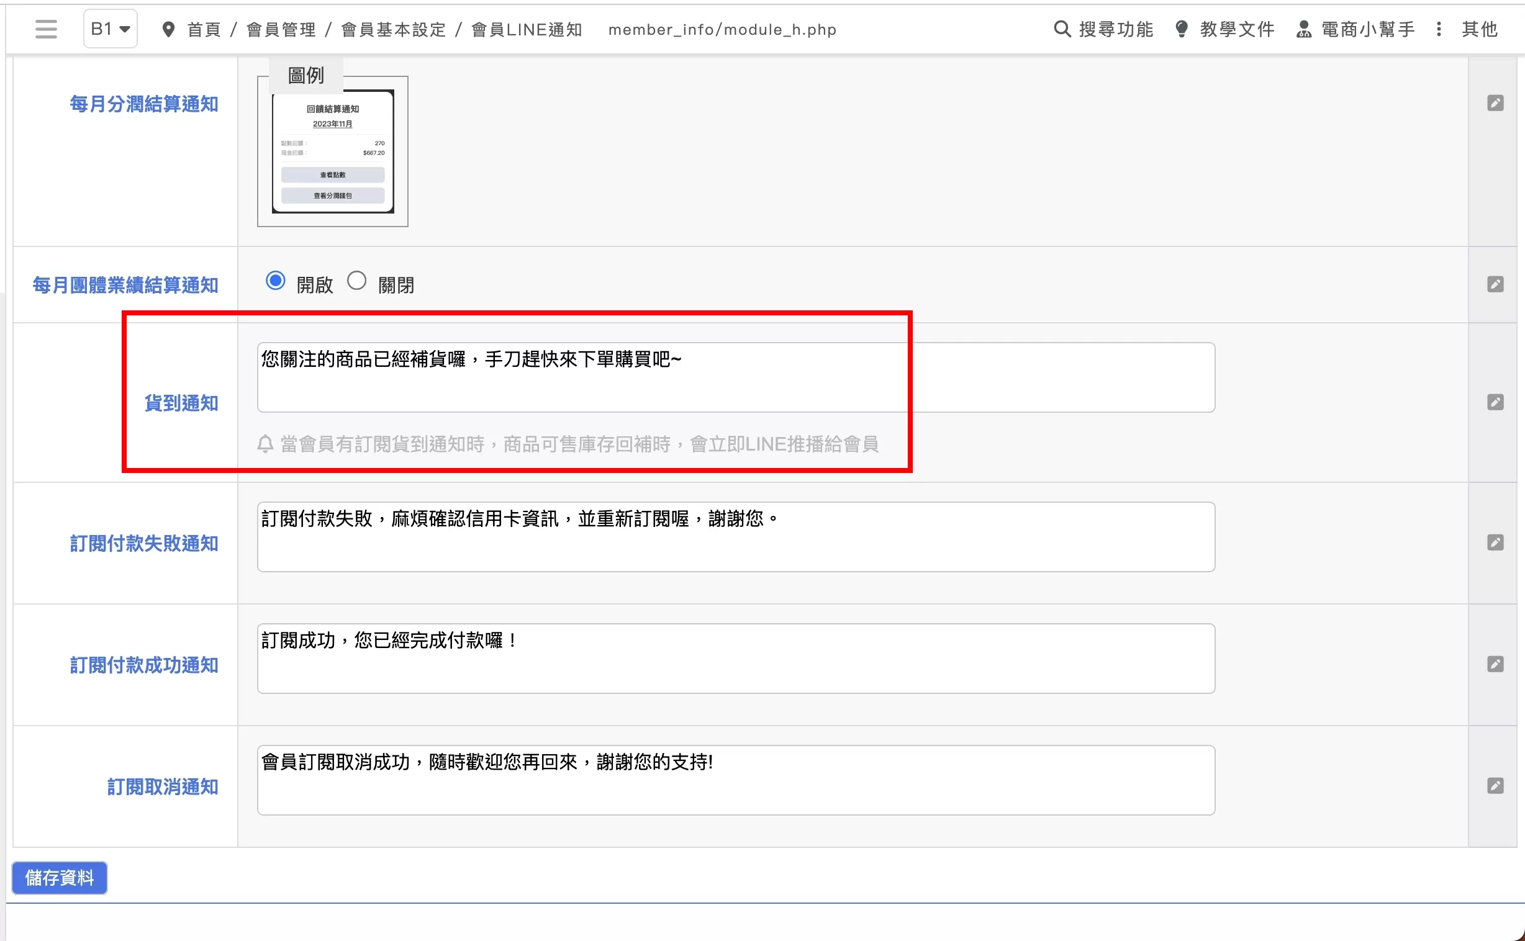Click the 訂閱取消通知 message field
This screenshot has width=1525, height=941.
tap(735, 780)
